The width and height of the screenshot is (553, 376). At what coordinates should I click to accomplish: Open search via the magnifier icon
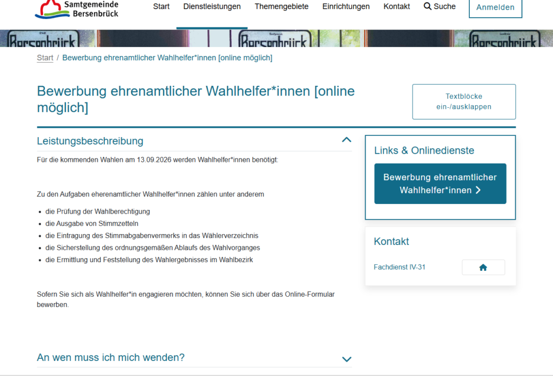coord(428,6)
